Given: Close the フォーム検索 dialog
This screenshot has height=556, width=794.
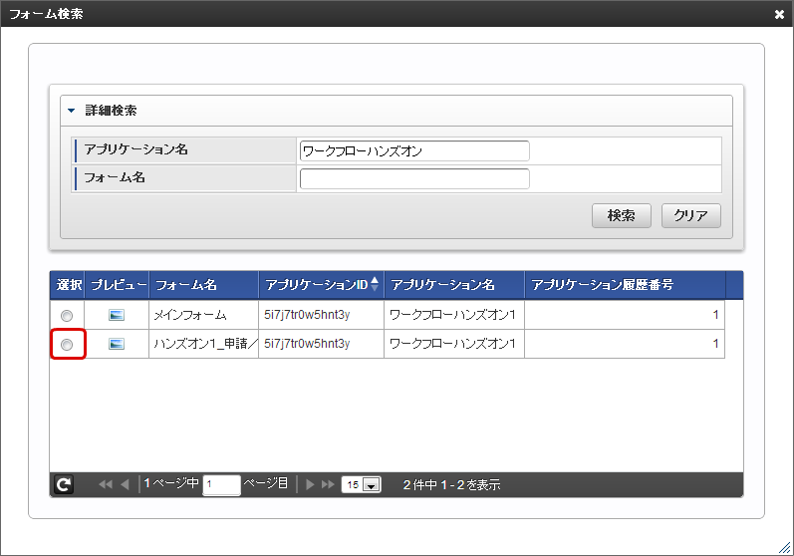Looking at the screenshot, I should tap(779, 14).
